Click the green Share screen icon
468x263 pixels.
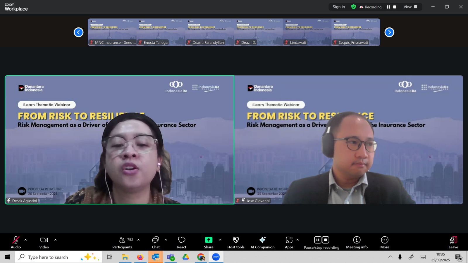[209, 240]
